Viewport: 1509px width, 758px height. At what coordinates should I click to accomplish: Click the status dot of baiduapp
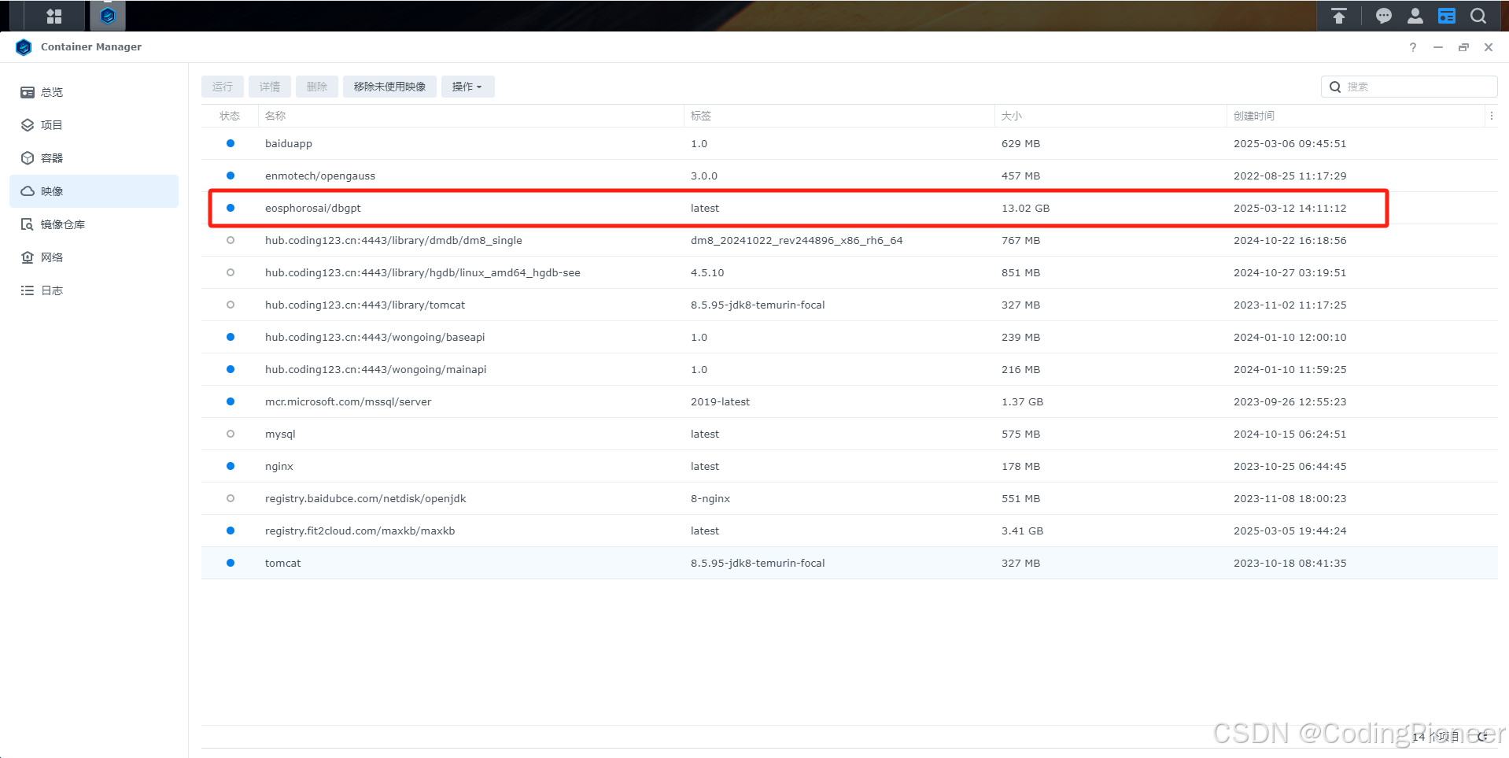[x=231, y=143]
